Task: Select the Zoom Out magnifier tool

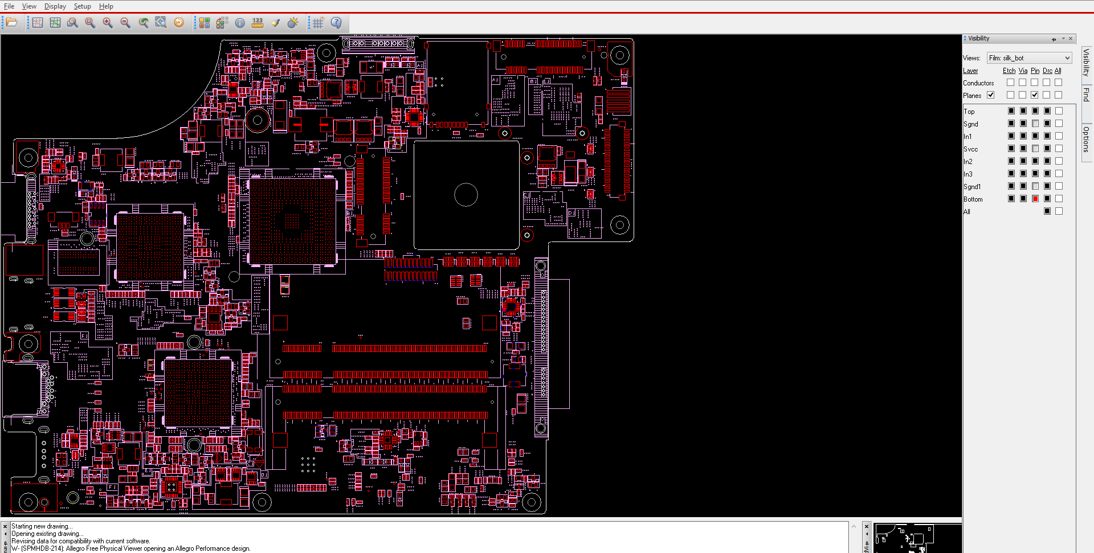Action: coord(125,23)
